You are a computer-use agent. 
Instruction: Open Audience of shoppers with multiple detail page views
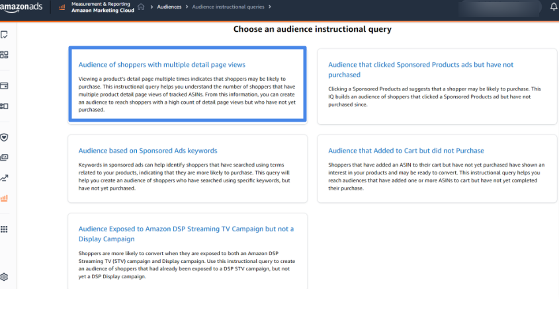tap(162, 65)
